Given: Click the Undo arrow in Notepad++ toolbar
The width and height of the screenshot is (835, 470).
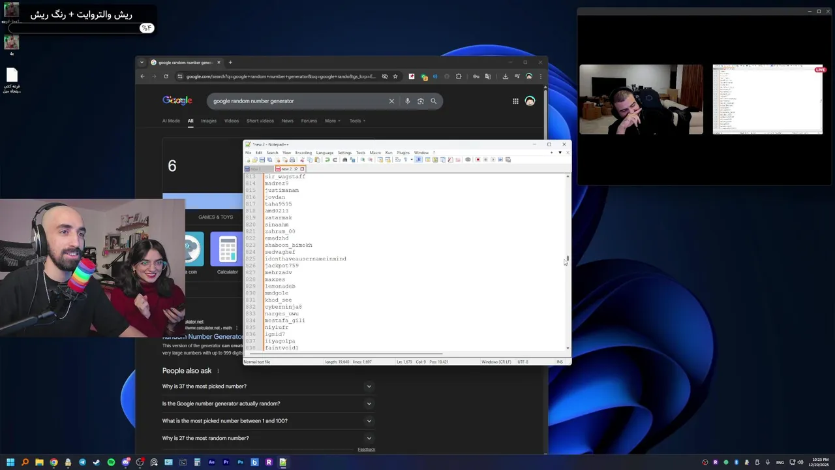Looking at the screenshot, I should click(x=327, y=159).
